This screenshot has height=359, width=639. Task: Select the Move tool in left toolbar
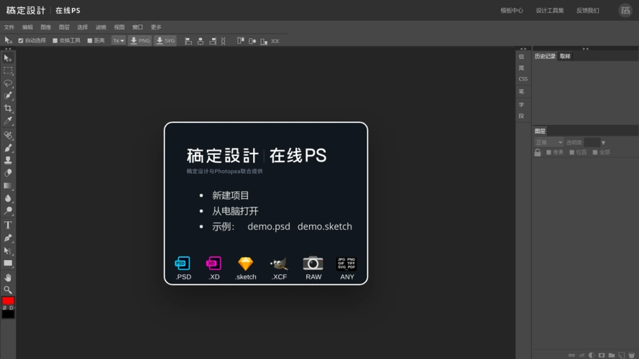(x=8, y=58)
